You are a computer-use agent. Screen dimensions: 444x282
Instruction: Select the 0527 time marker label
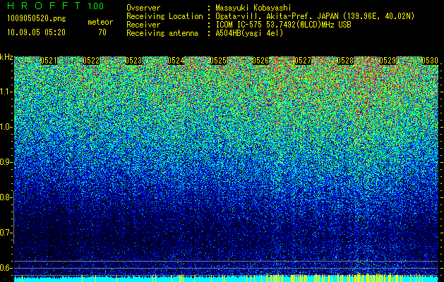[303, 61]
